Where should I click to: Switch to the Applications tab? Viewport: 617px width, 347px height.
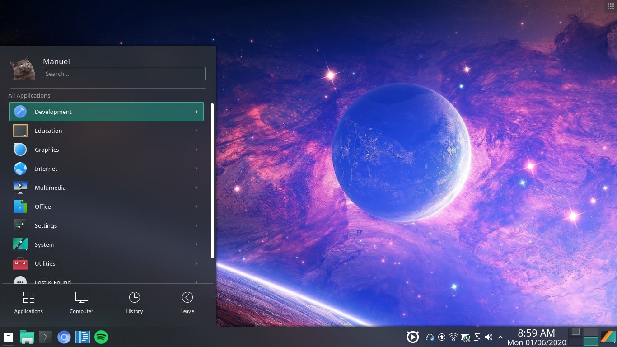click(28, 303)
